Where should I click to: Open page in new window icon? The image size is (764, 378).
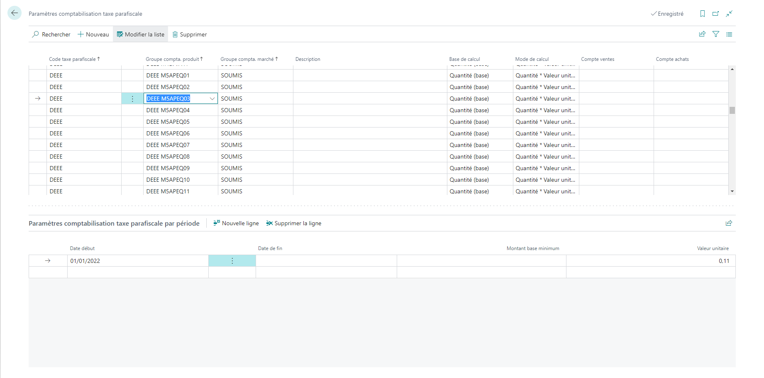[x=715, y=14]
